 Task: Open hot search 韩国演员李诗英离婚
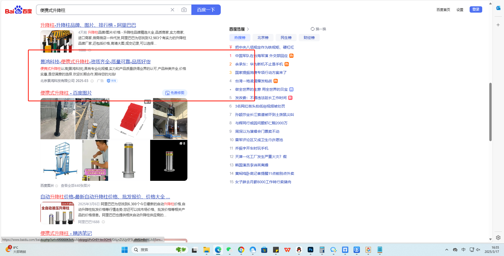(251, 165)
